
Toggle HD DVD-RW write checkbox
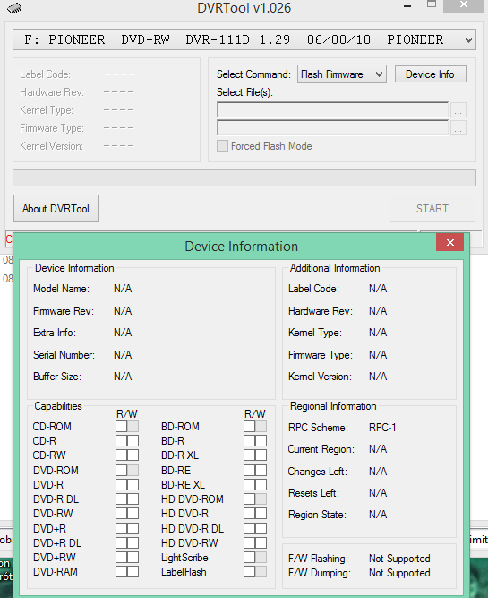coord(261,542)
